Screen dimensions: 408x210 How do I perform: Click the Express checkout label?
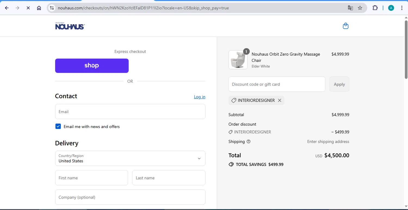click(x=130, y=52)
